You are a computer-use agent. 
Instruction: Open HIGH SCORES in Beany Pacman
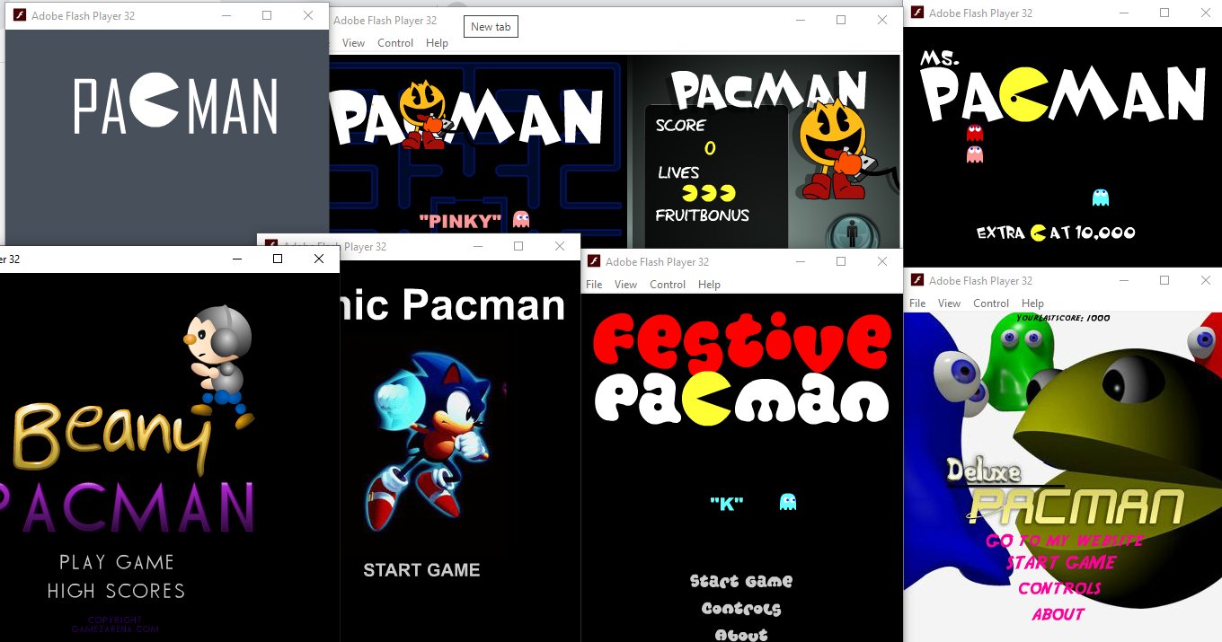point(116,591)
